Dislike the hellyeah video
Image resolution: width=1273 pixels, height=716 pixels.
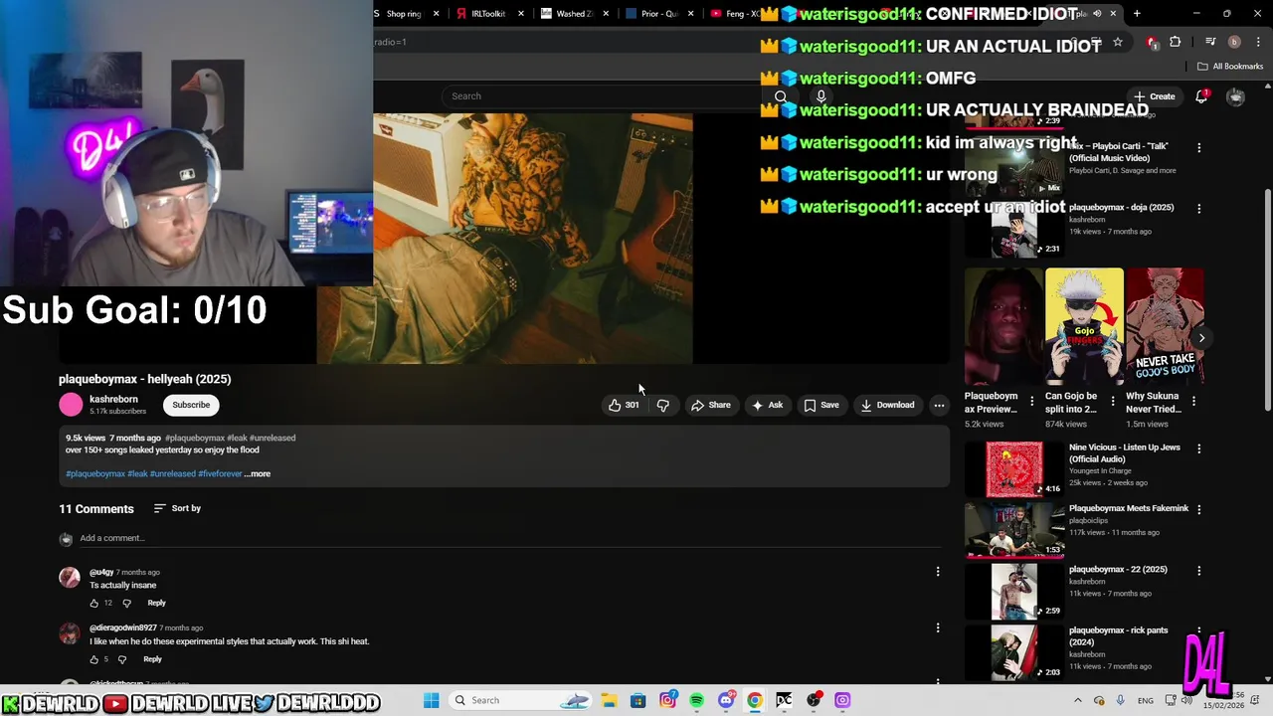[x=662, y=405]
